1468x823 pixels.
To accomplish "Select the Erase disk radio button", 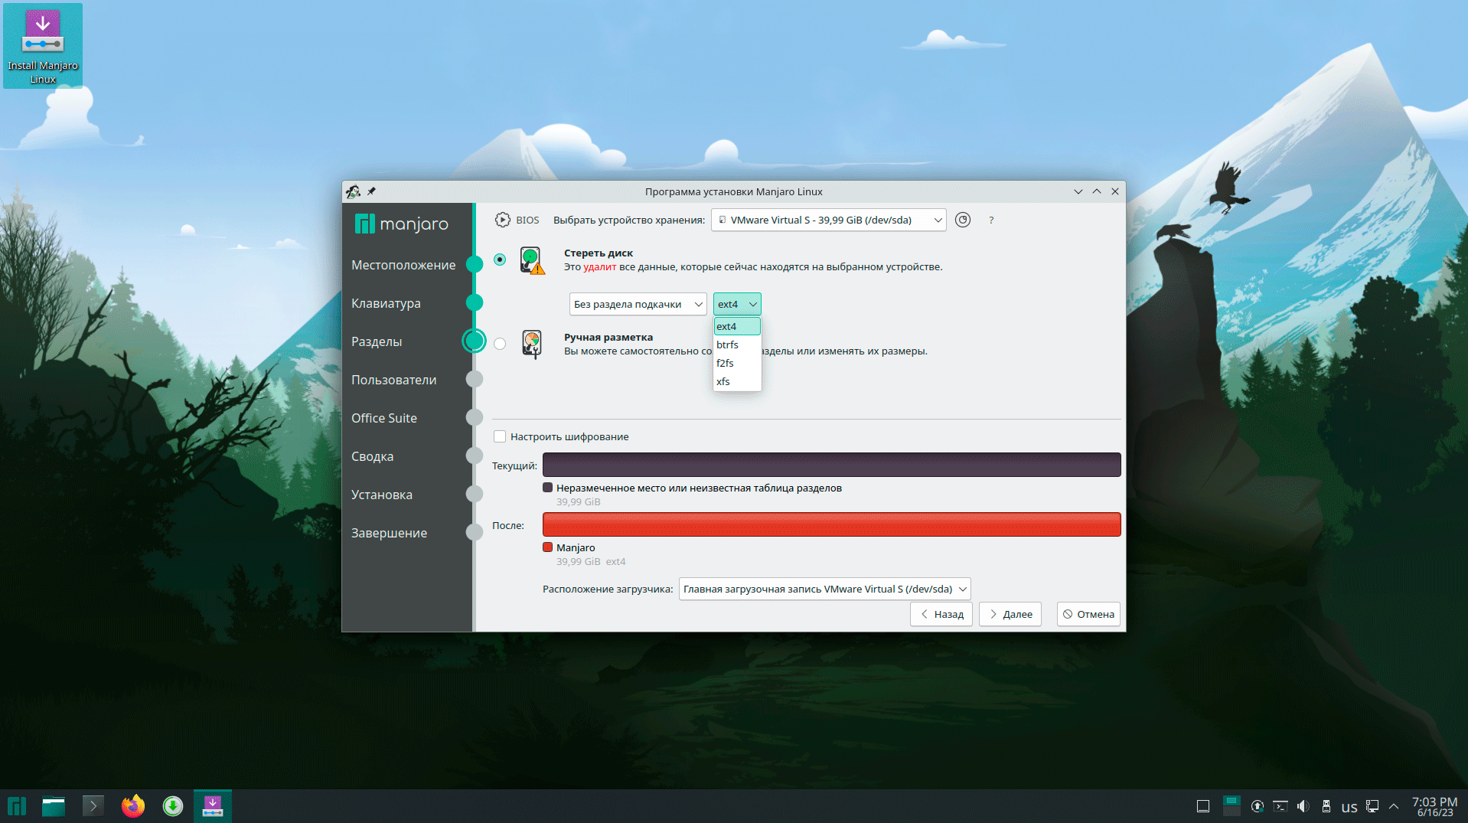I will [500, 260].
